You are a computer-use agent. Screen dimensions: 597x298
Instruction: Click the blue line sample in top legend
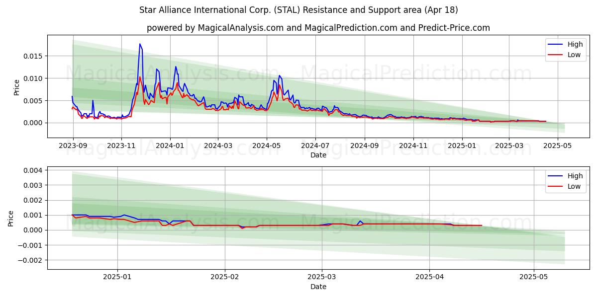[x=556, y=45]
